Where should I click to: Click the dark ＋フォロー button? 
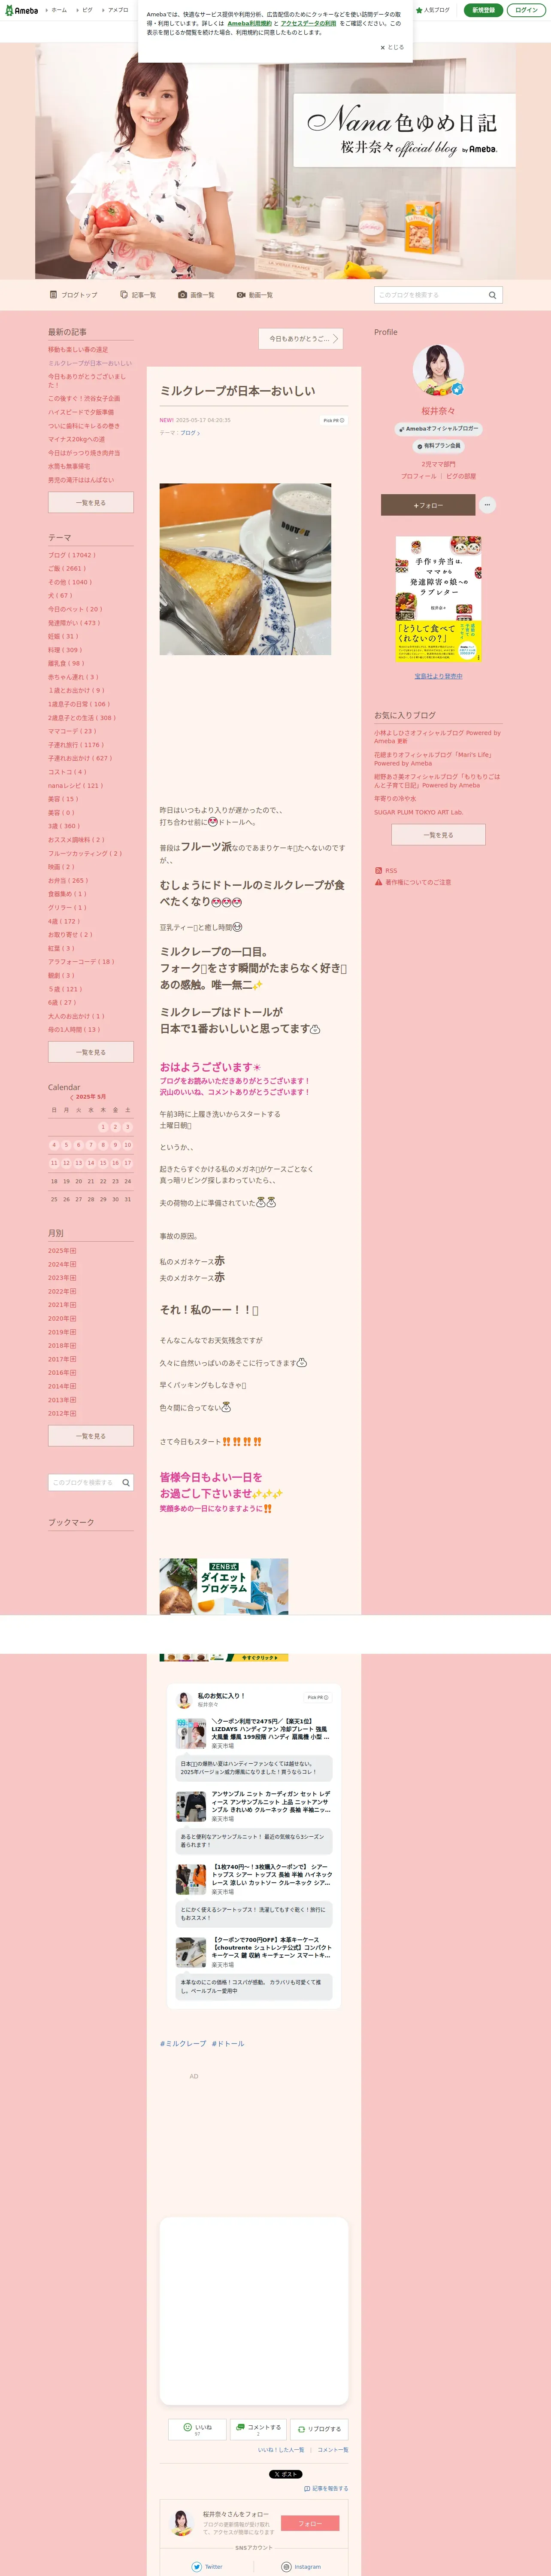click(x=428, y=505)
